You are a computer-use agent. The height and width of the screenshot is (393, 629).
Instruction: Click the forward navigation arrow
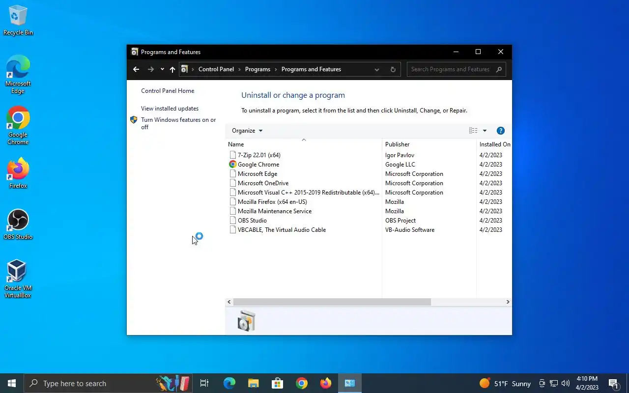151,69
